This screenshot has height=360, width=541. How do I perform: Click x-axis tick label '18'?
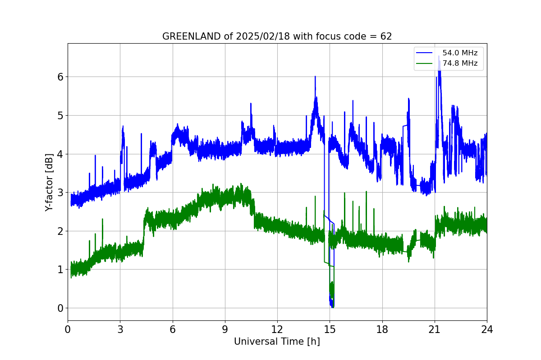[382, 329]
